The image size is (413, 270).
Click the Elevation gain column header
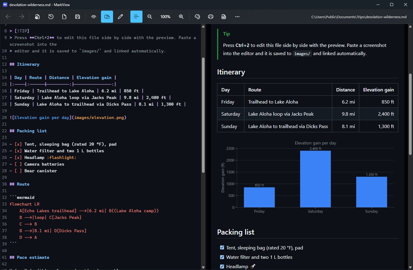[x=378, y=90]
